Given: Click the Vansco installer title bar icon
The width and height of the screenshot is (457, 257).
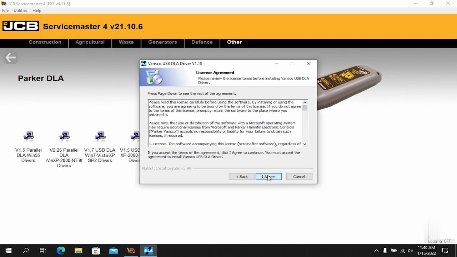Looking at the screenshot, I should (x=144, y=64).
